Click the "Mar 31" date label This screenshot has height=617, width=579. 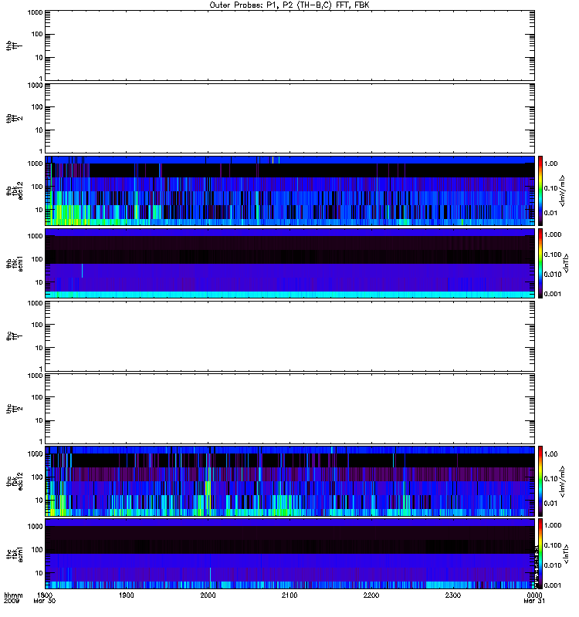[534, 601]
